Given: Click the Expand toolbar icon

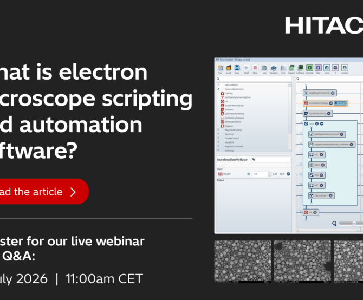Looking at the screenshot, I should point(291,68).
